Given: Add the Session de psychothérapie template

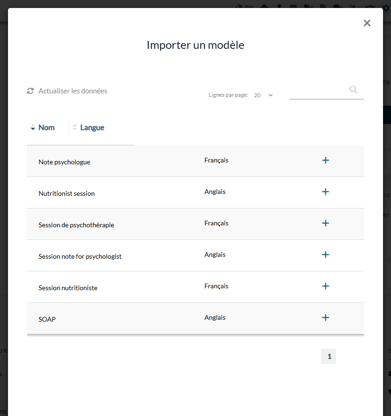Looking at the screenshot, I should 325,223.
